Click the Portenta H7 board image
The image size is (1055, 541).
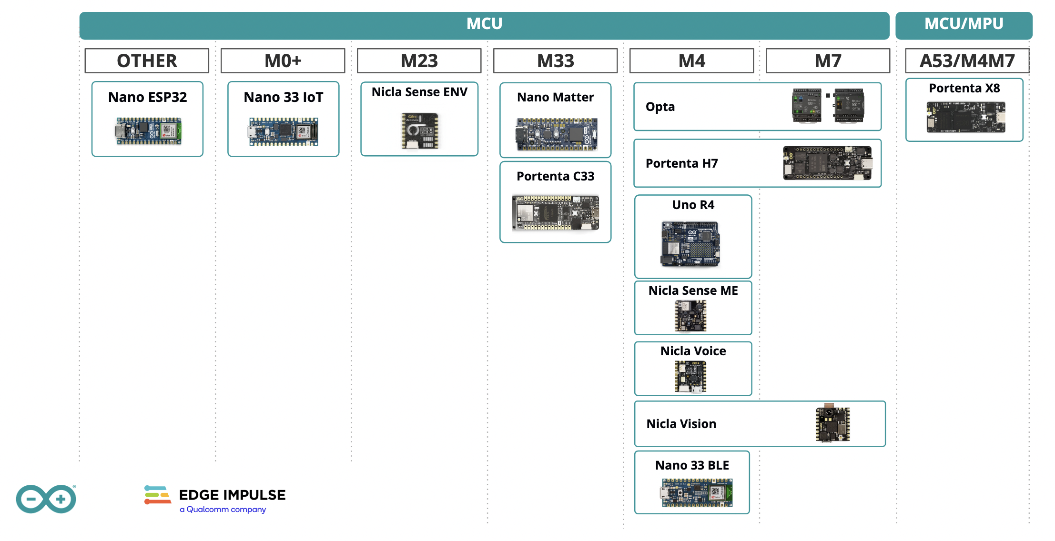pyautogui.click(x=827, y=163)
